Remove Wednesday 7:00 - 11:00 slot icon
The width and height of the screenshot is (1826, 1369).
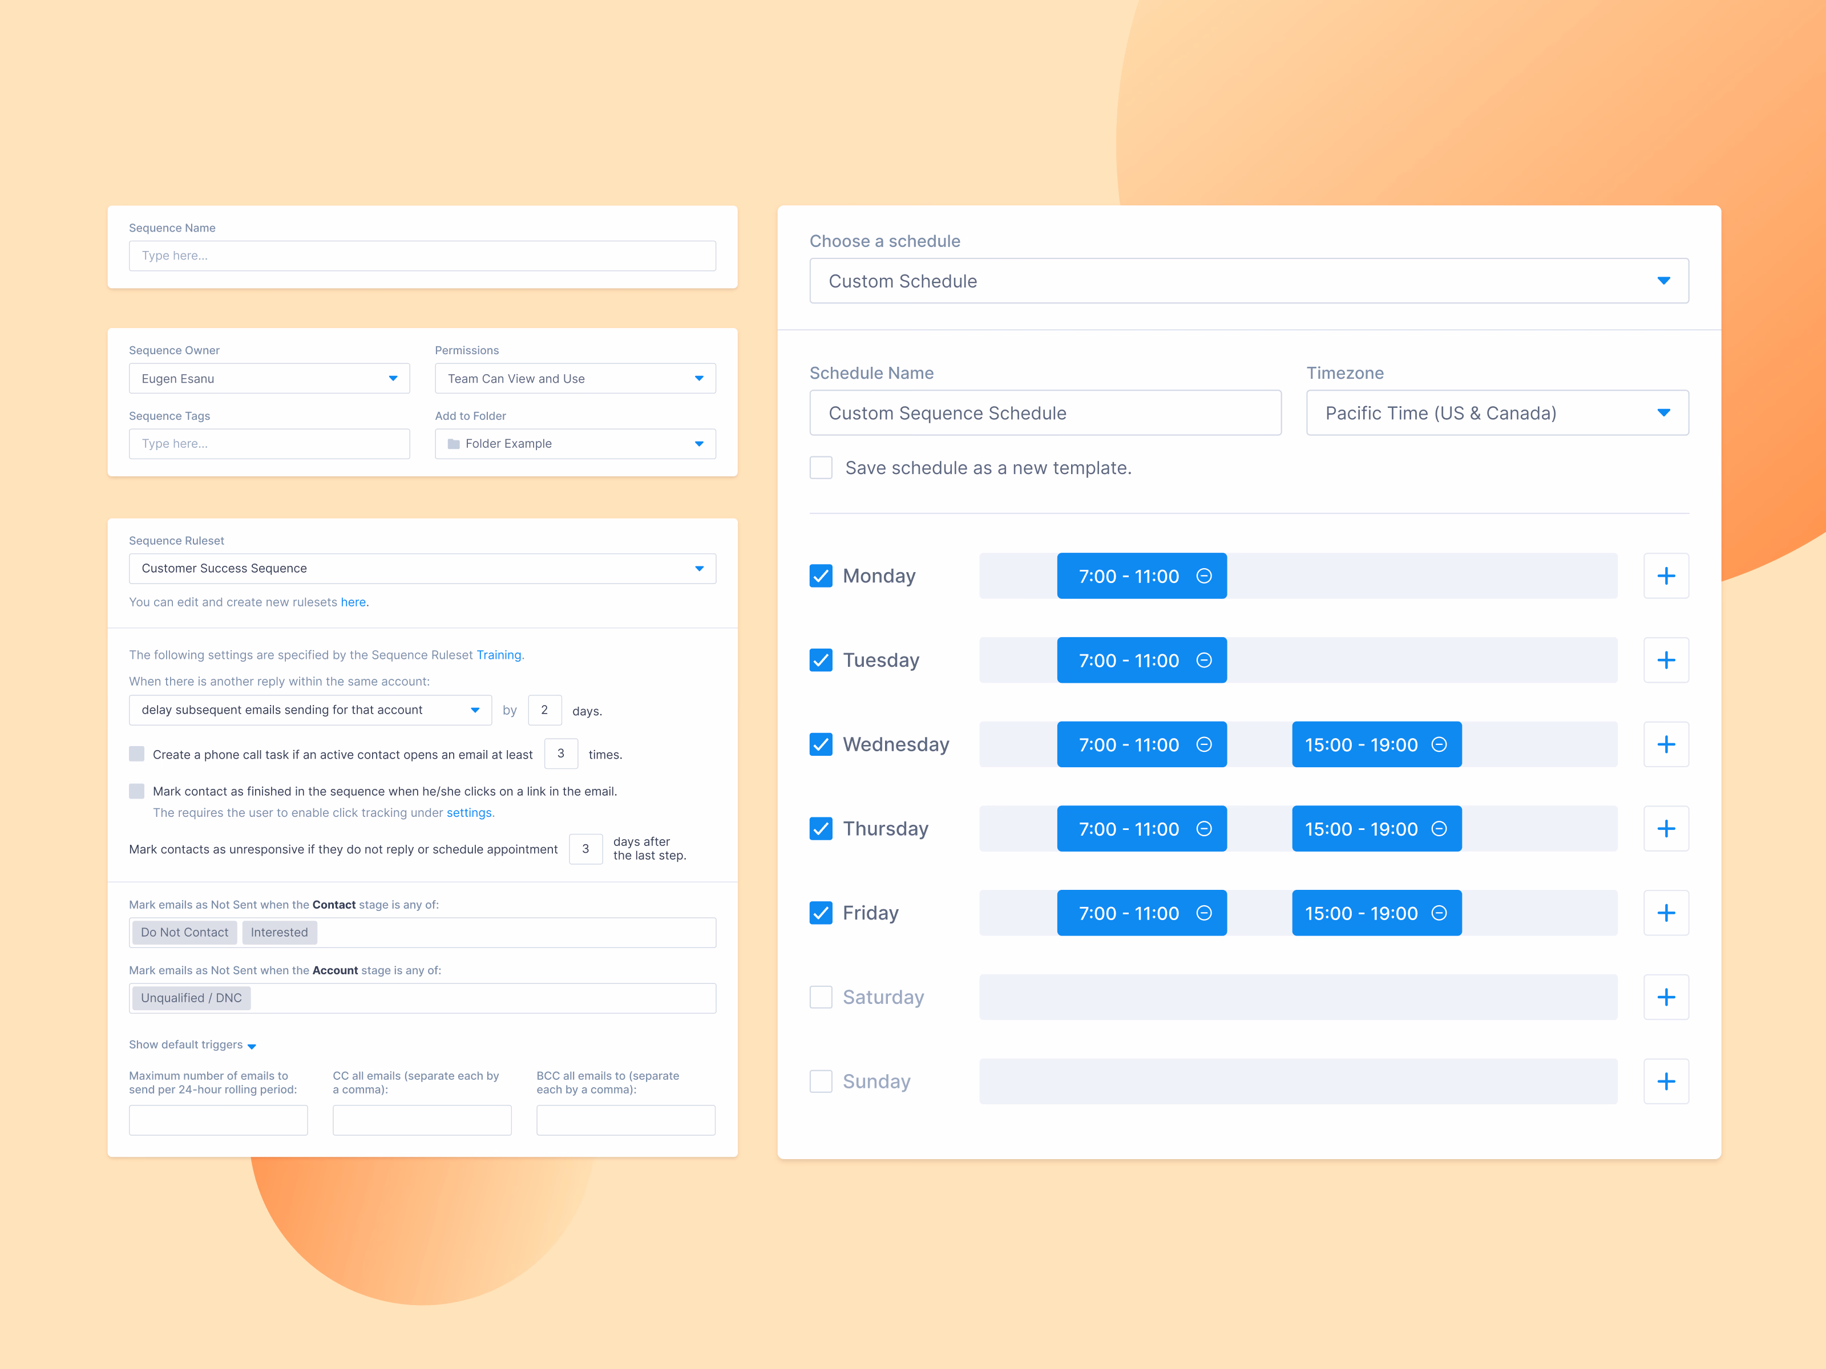click(1203, 744)
